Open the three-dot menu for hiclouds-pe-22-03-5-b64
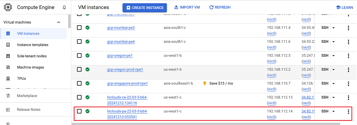The image size is (357, 125). (349, 111)
